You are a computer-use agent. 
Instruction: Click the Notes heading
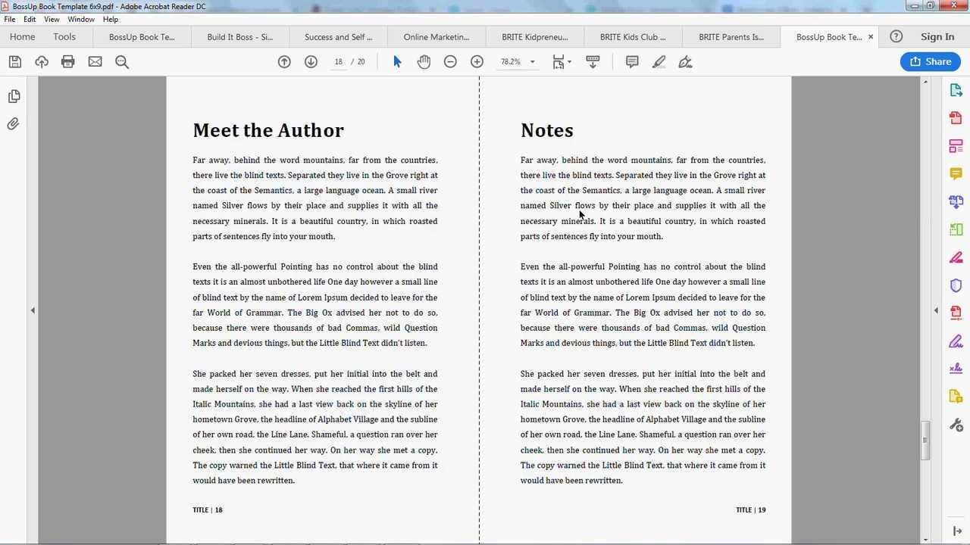pos(547,130)
